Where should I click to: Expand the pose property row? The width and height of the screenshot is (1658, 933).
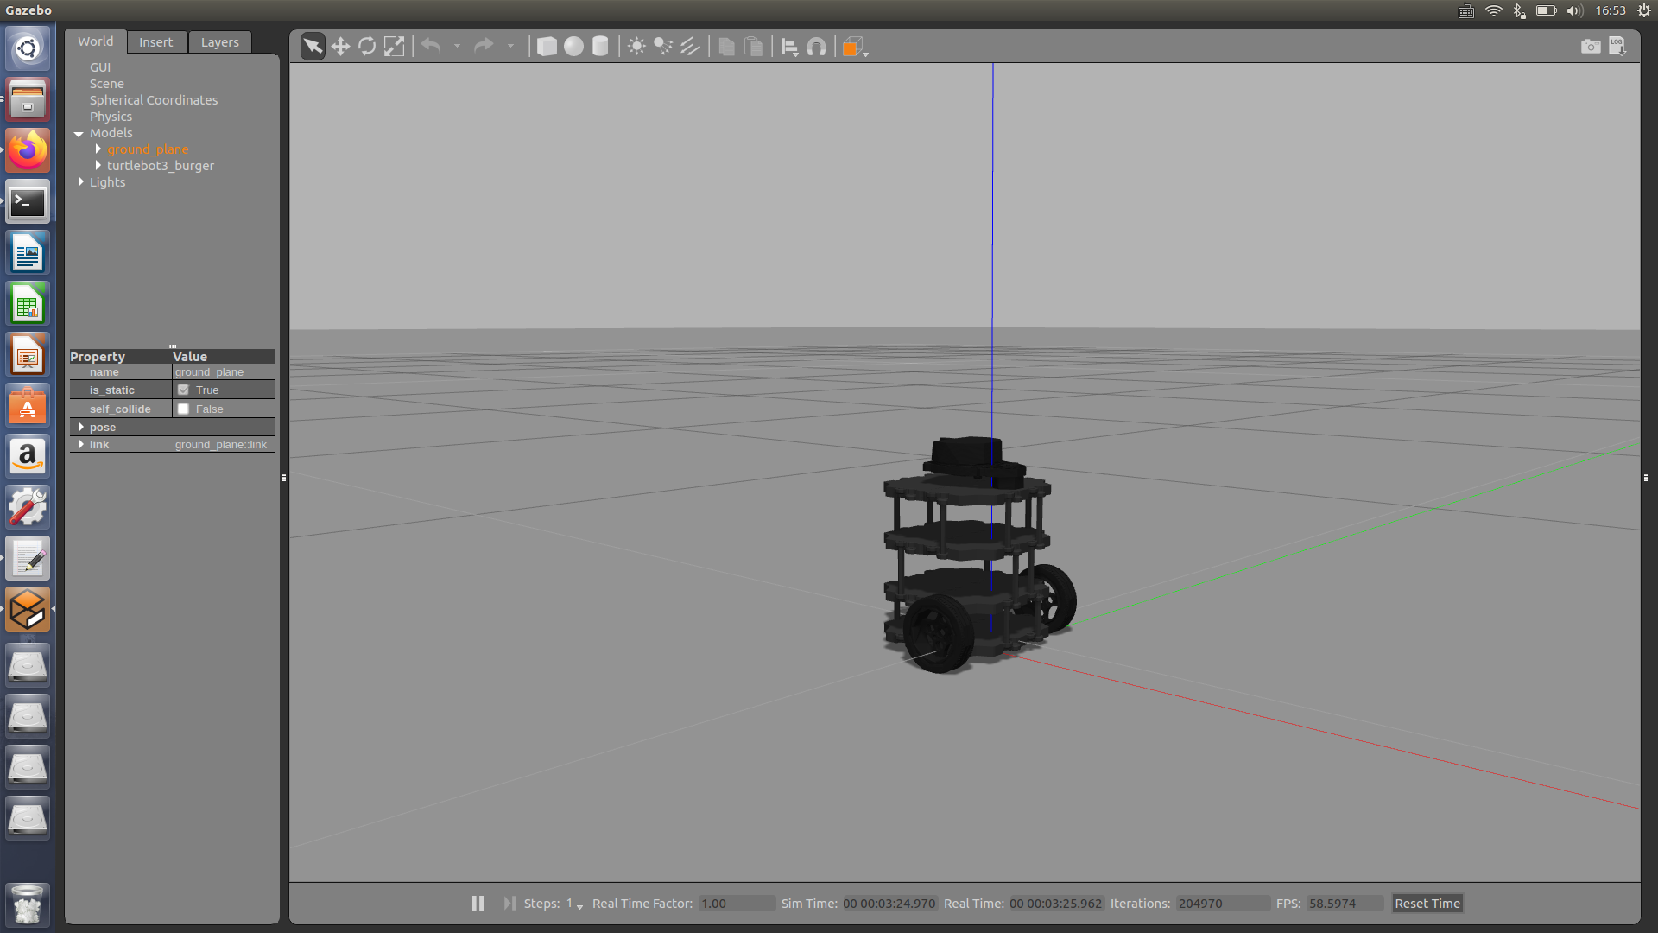(82, 427)
